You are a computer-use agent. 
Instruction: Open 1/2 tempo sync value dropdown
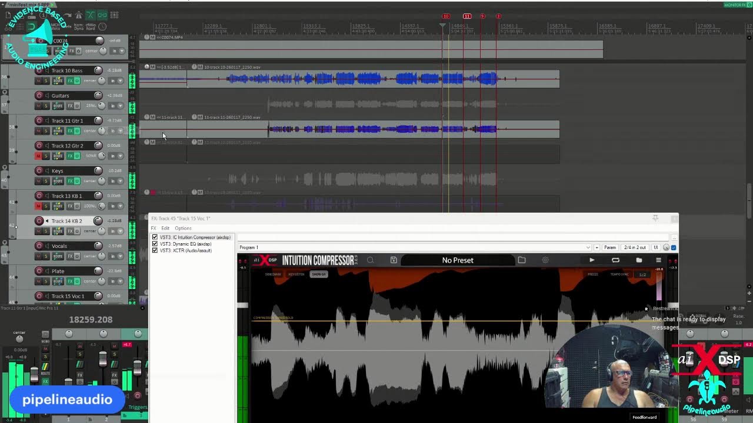[x=642, y=274]
